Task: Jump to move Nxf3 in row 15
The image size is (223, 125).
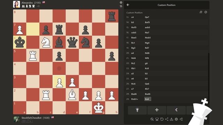Action: [x=134, y=27]
